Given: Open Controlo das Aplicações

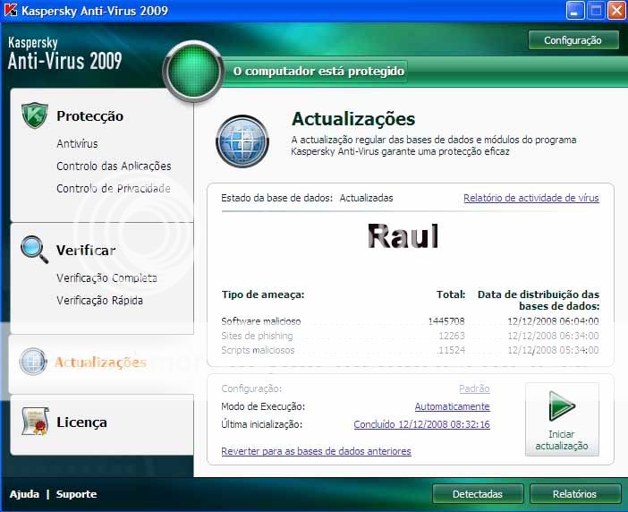Looking at the screenshot, I should tap(114, 166).
